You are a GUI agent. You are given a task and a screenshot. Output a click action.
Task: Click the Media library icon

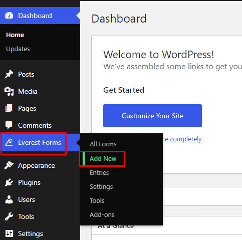pos(9,91)
